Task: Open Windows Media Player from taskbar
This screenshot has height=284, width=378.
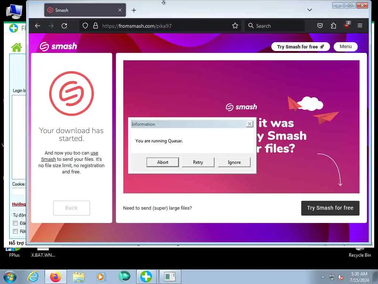Action: coord(100,277)
